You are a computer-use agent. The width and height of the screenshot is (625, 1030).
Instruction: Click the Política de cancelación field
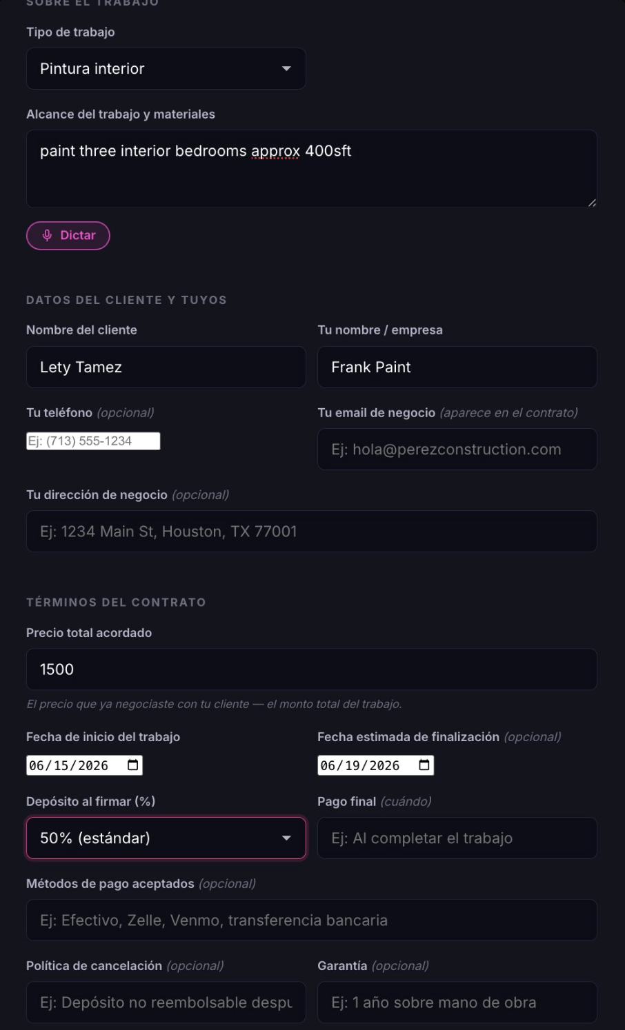point(166,1002)
